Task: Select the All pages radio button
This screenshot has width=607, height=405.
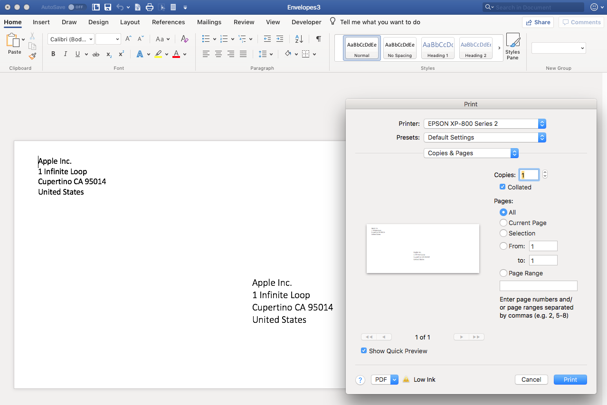Action: pos(503,212)
